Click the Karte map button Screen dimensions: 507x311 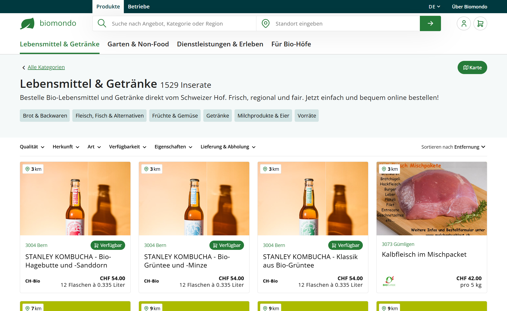coord(472,67)
